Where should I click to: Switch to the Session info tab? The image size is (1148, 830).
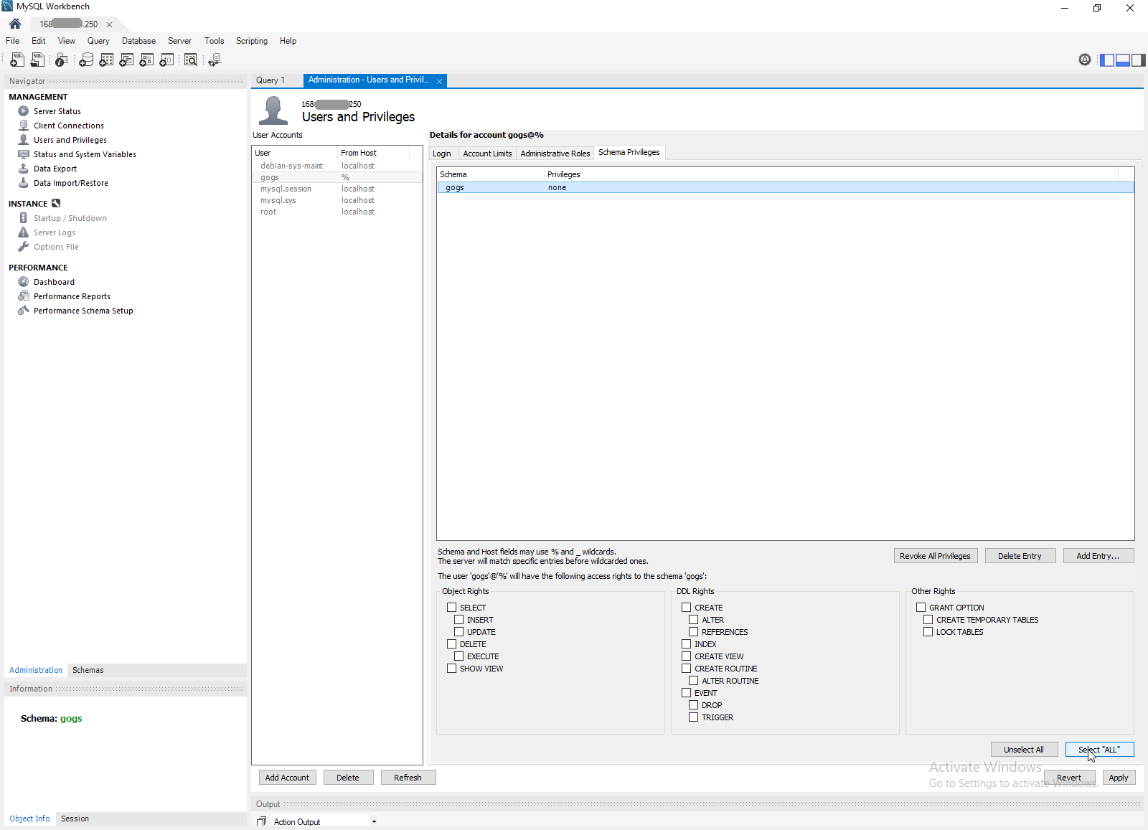coord(75,819)
